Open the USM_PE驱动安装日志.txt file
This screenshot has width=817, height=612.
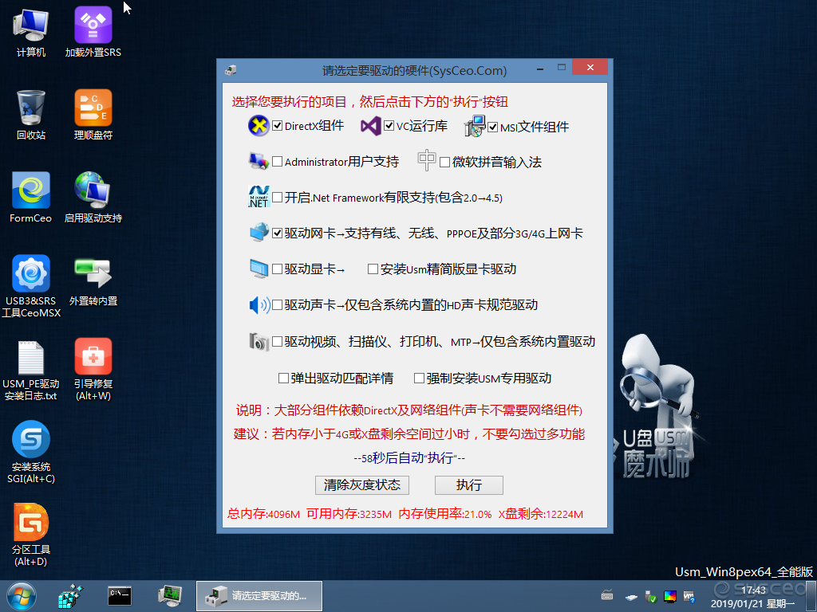click(x=31, y=369)
